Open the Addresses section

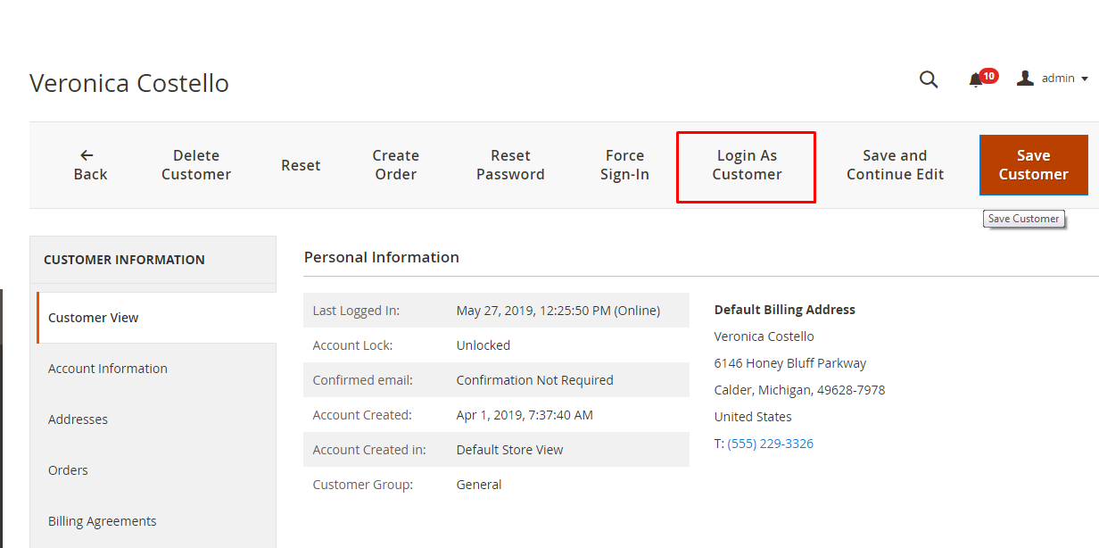(77, 419)
